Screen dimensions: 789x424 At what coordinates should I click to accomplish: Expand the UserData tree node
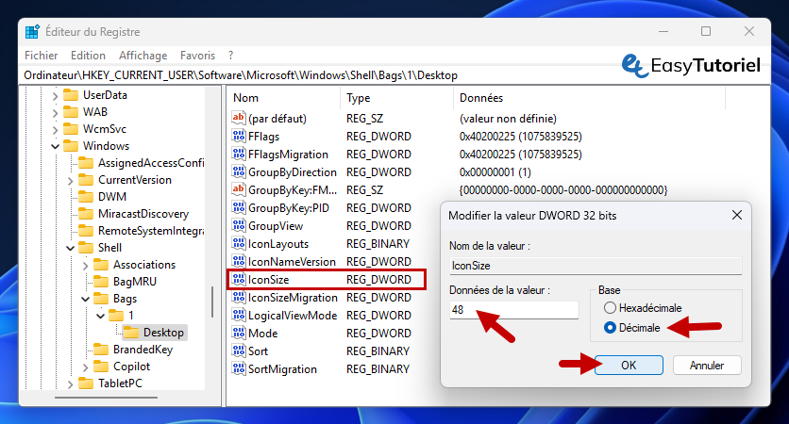click(x=56, y=95)
